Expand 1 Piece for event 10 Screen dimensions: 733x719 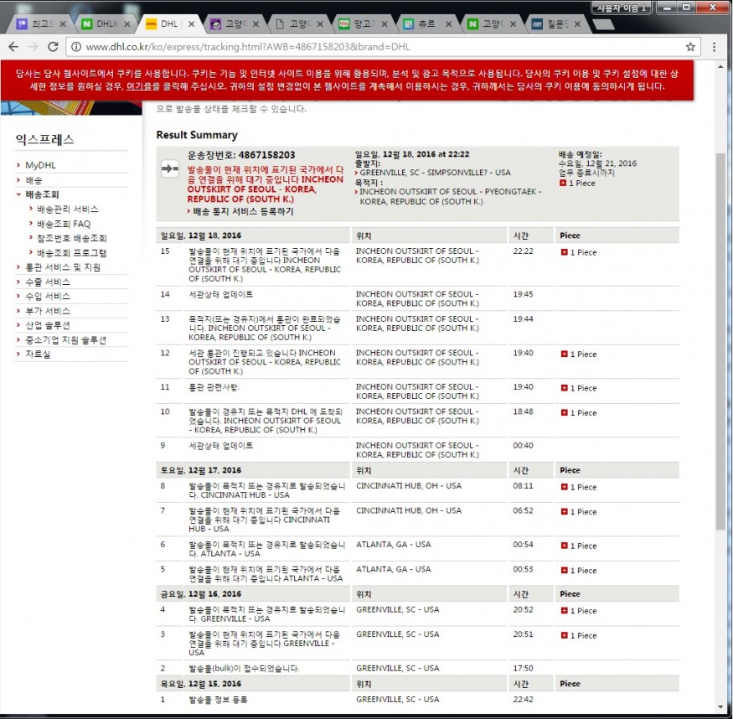565,413
